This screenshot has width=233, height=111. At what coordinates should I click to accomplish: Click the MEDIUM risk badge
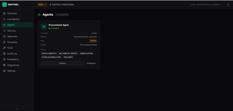pos(93,41)
